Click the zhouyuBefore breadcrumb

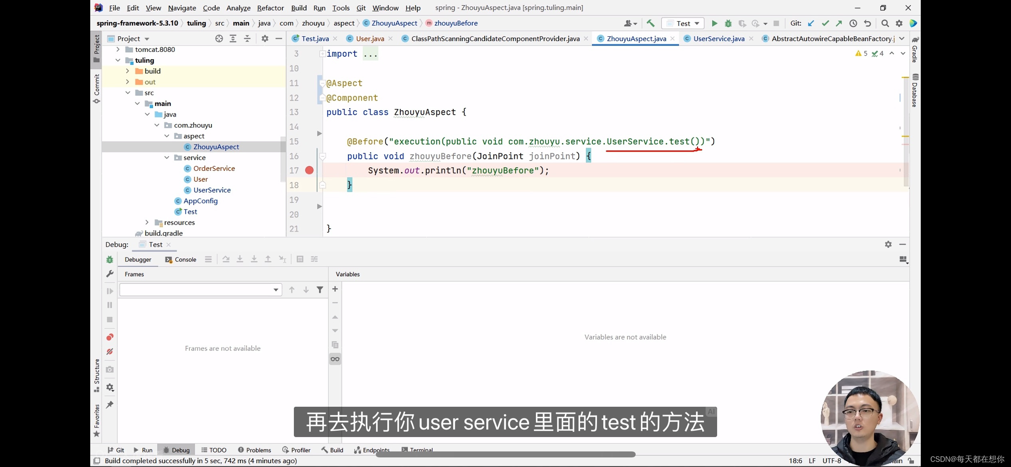[x=452, y=23]
